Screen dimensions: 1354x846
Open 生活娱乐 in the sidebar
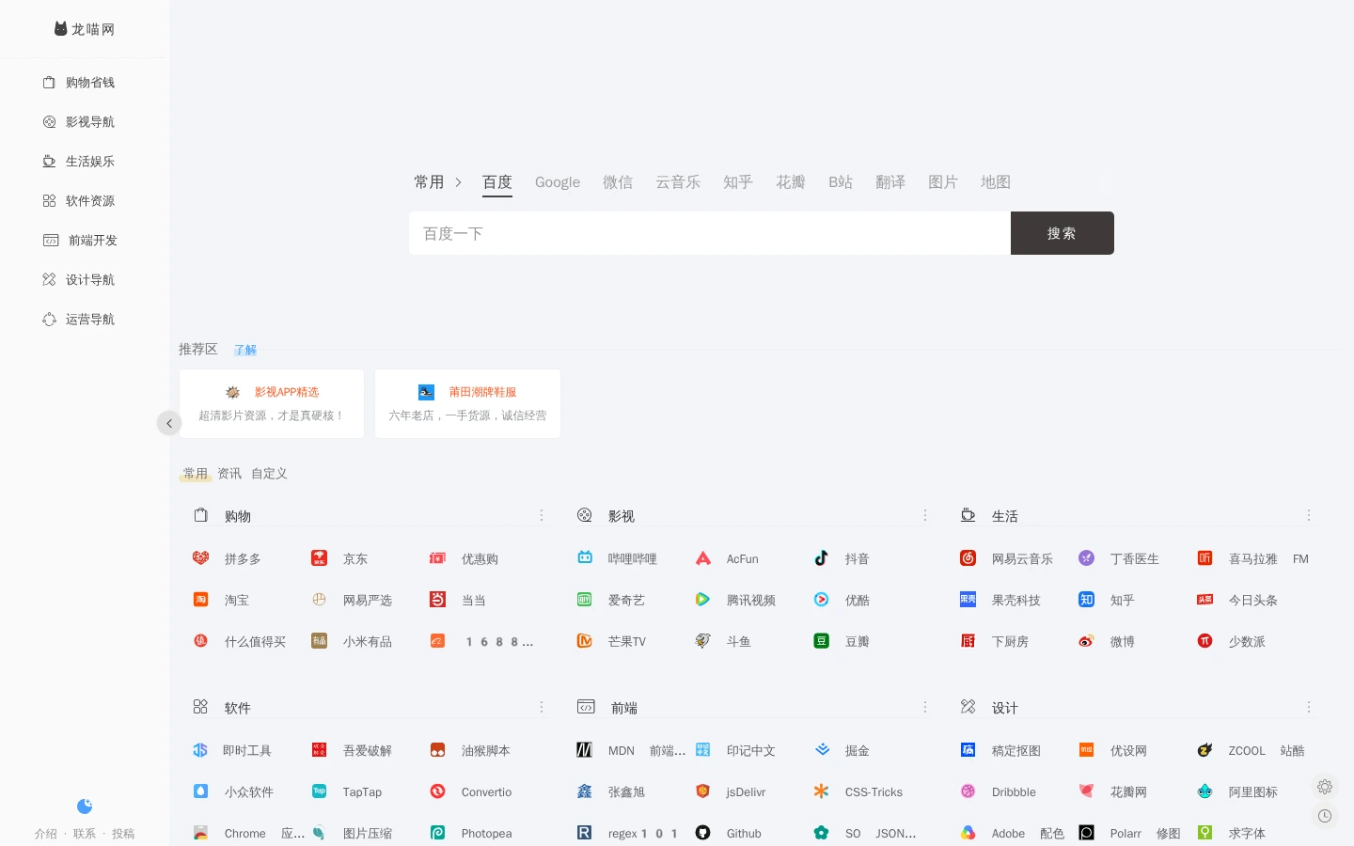pyautogui.click(x=79, y=162)
